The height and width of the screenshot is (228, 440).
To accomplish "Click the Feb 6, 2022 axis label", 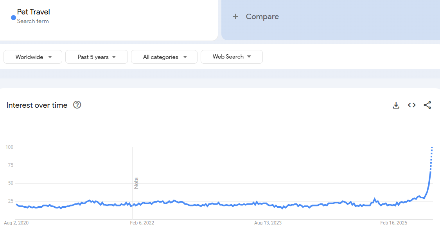I will (142, 223).
